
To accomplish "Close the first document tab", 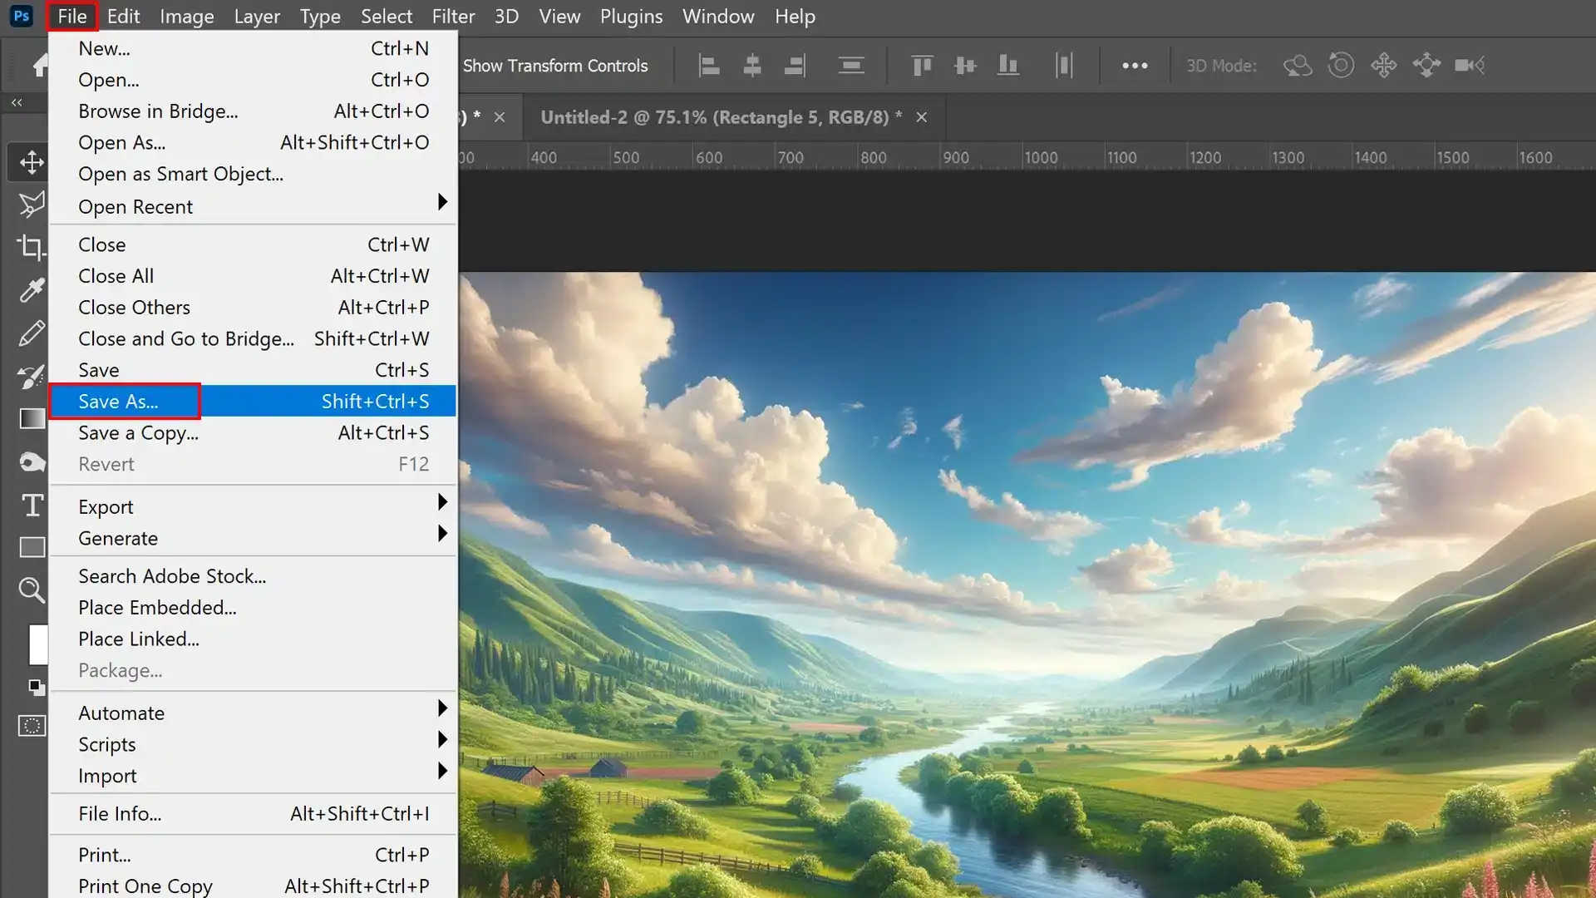I will (x=500, y=117).
